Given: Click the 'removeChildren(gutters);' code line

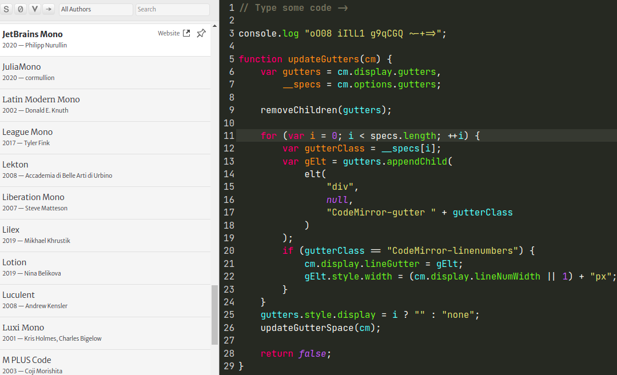Looking at the screenshot, I should click(x=326, y=110).
